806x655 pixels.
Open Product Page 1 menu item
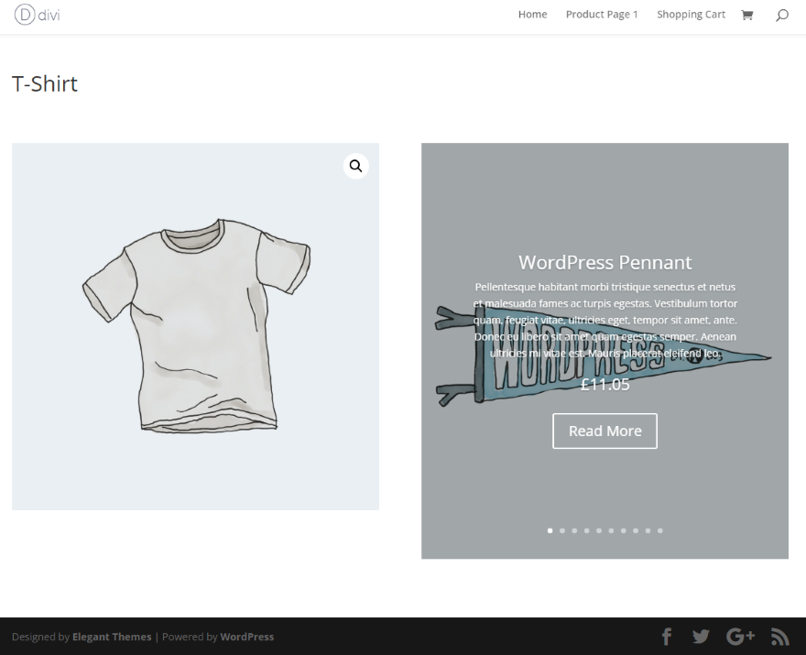click(602, 15)
